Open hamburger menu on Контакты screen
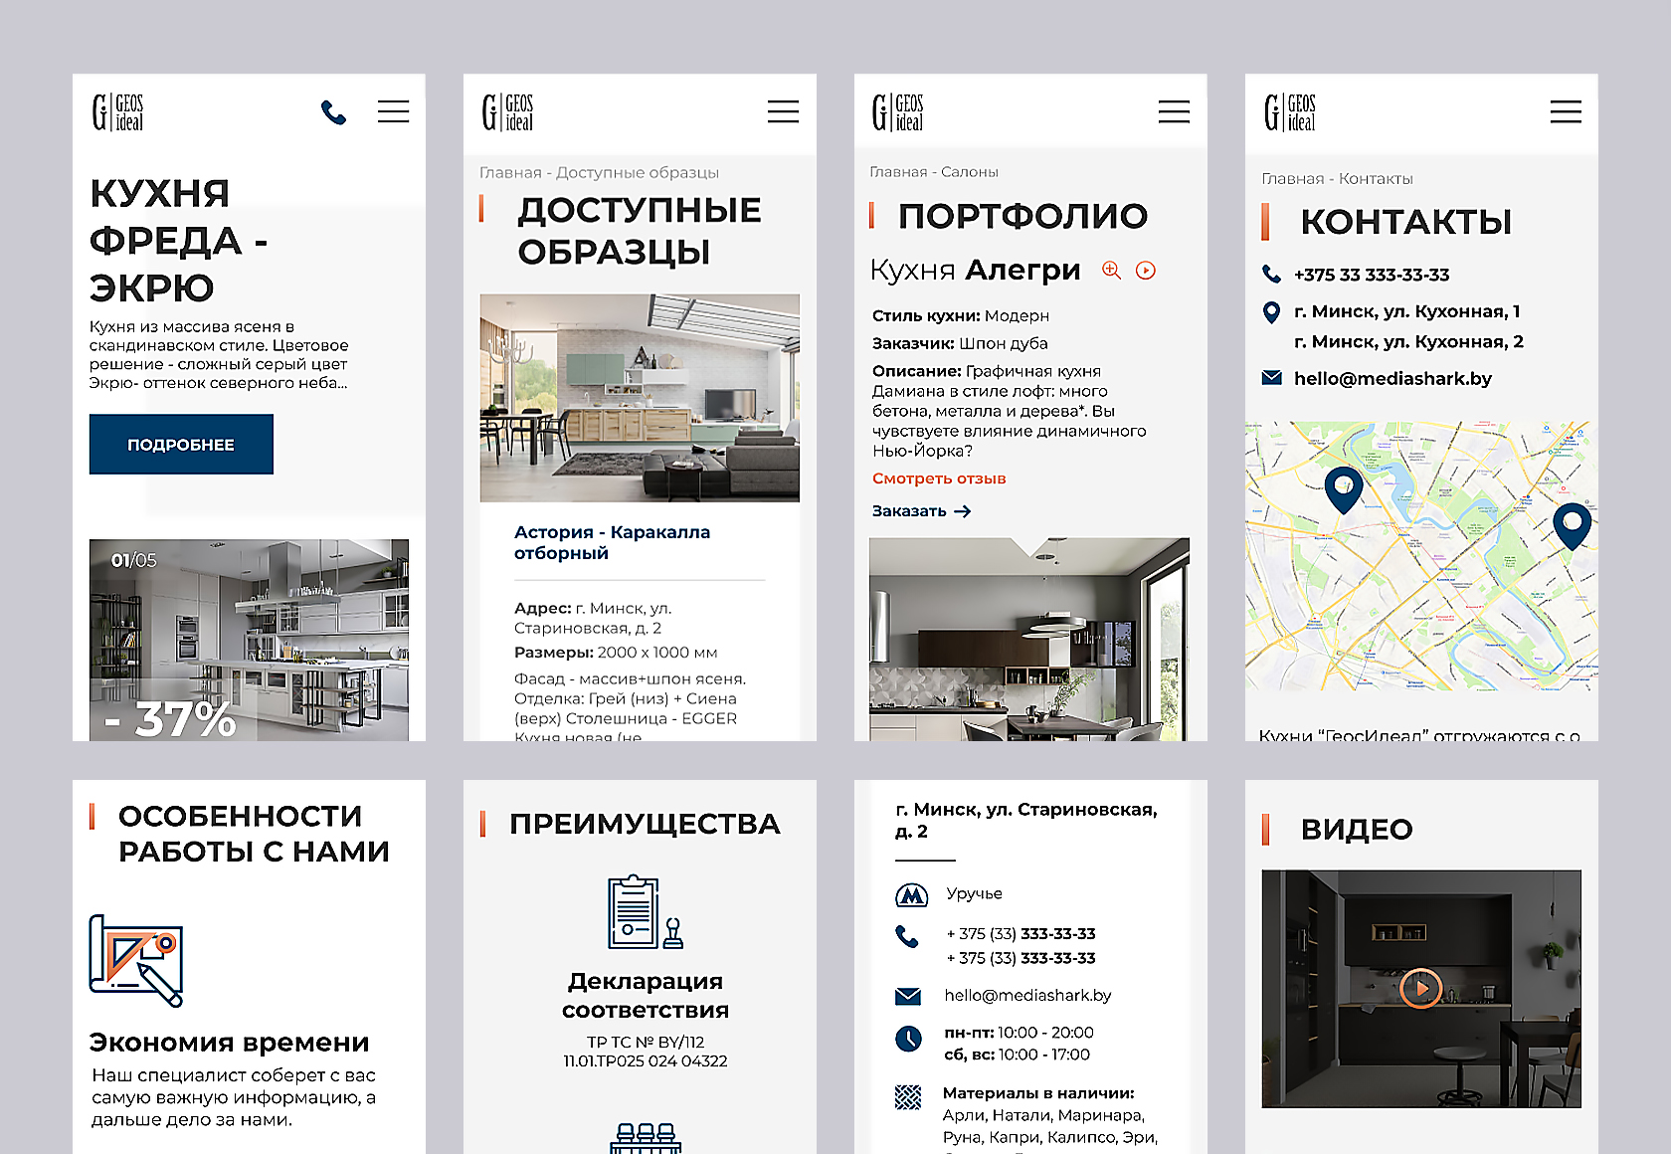 pos(1565,111)
